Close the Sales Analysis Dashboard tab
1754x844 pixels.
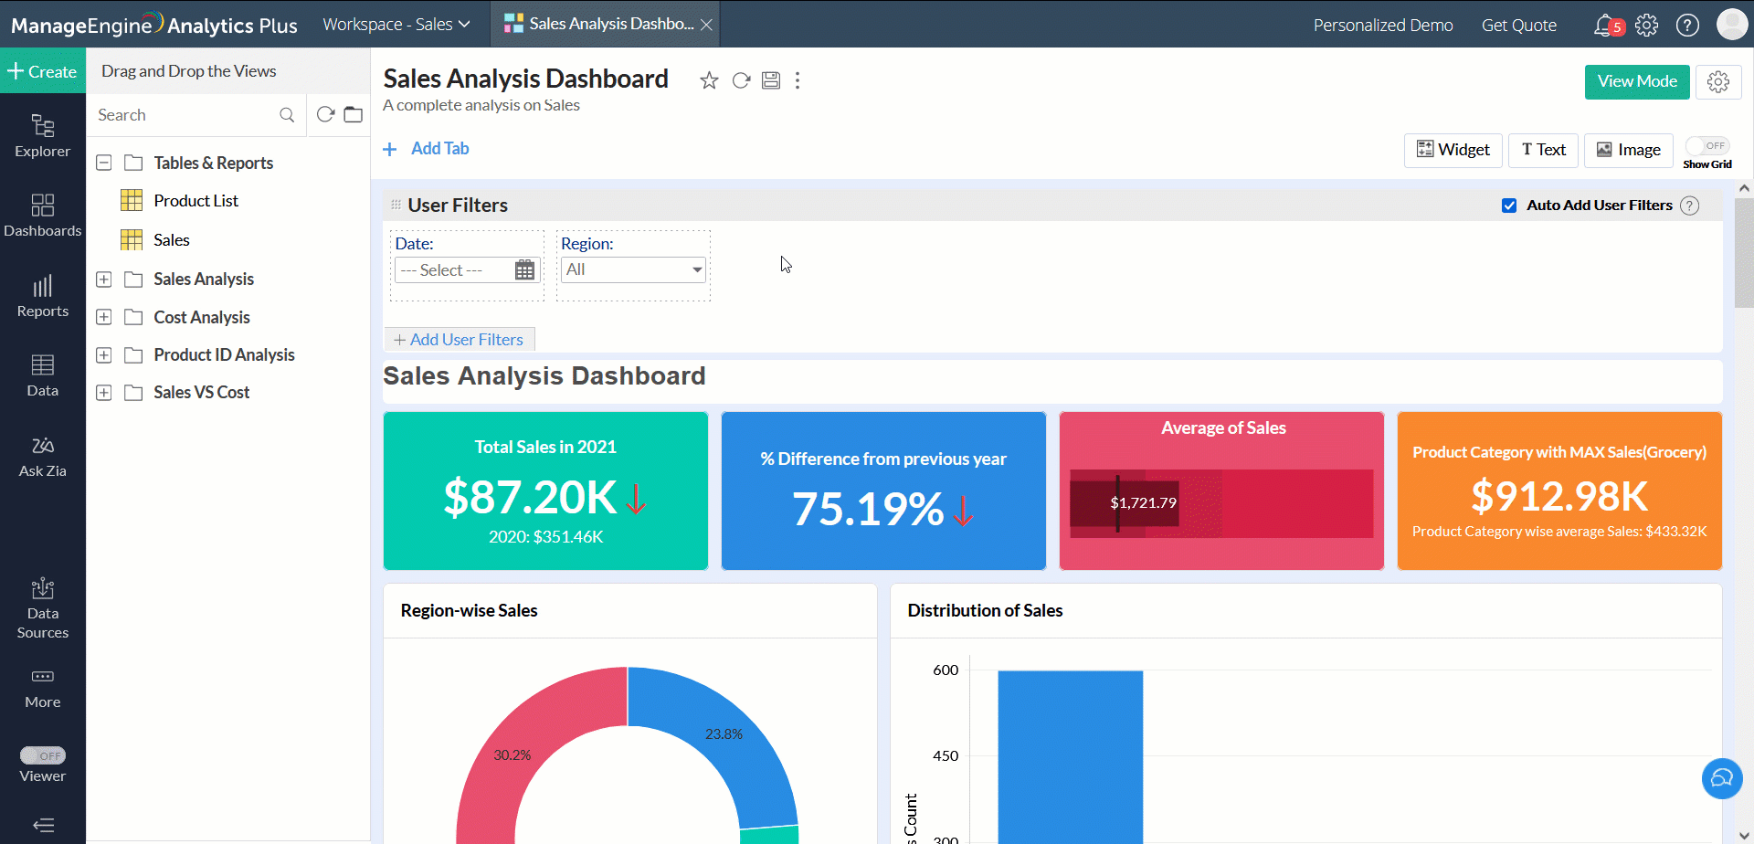click(x=706, y=25)
